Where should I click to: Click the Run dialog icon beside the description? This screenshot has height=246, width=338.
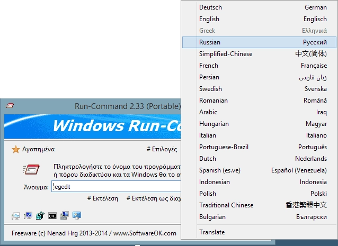pyautogui.click(x=31, y=169)
